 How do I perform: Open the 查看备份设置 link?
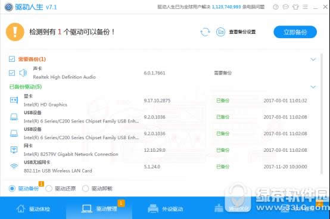click(242, 32)
